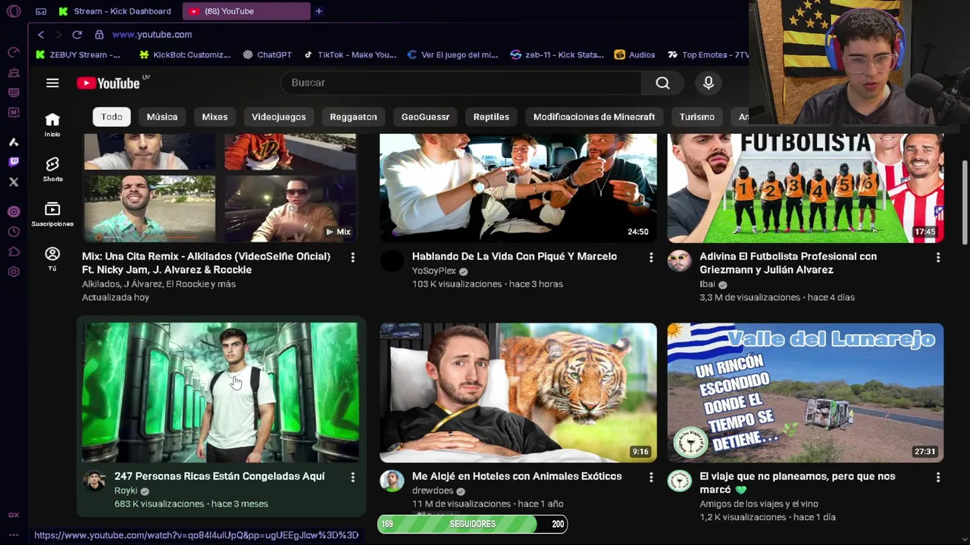The height and width of the screenshot is (545, 970).
Task: Open Valle del Lunarejo video thumbnail
Action: click(x=806, y=392)
